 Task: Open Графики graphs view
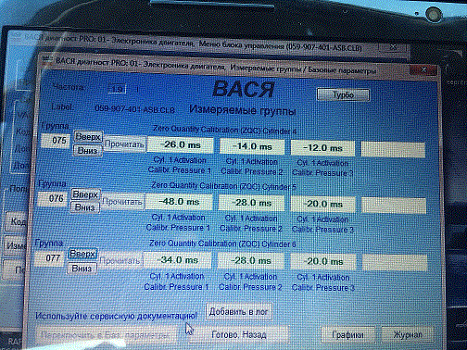click(347, 334)
